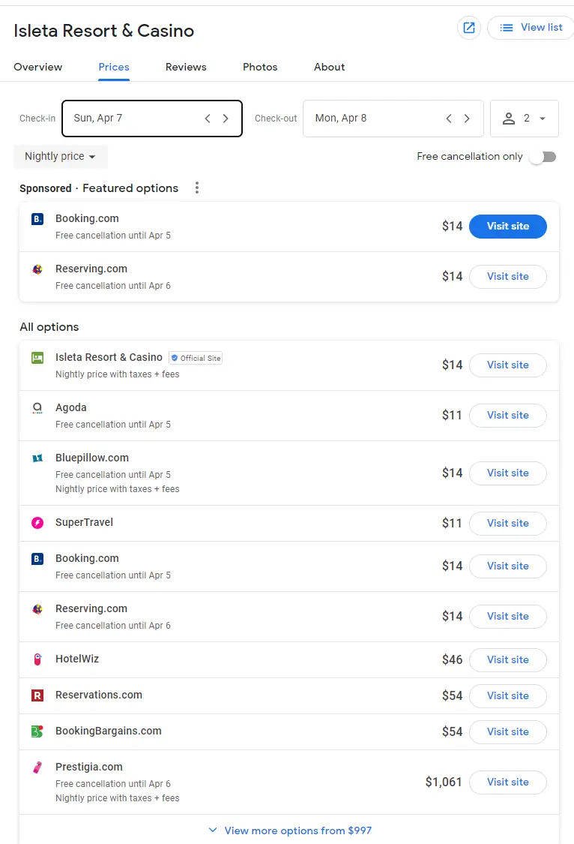Click sponsored Booking.com logo icon
This screenshot has height=844, width=574.
[x=37, y=219]
